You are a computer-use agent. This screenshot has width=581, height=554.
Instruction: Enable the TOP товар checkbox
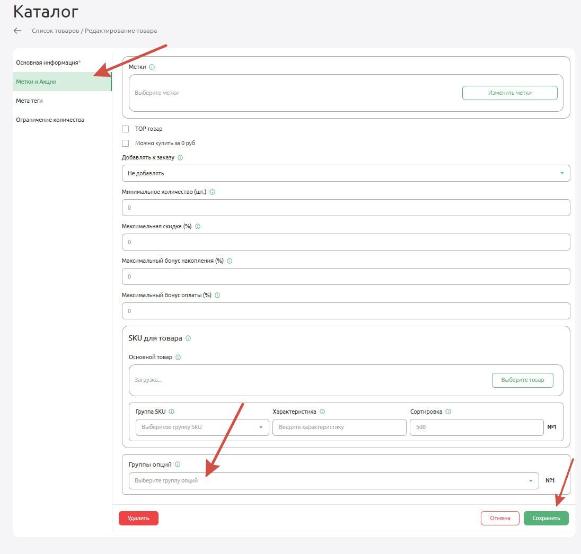point(126,129)
